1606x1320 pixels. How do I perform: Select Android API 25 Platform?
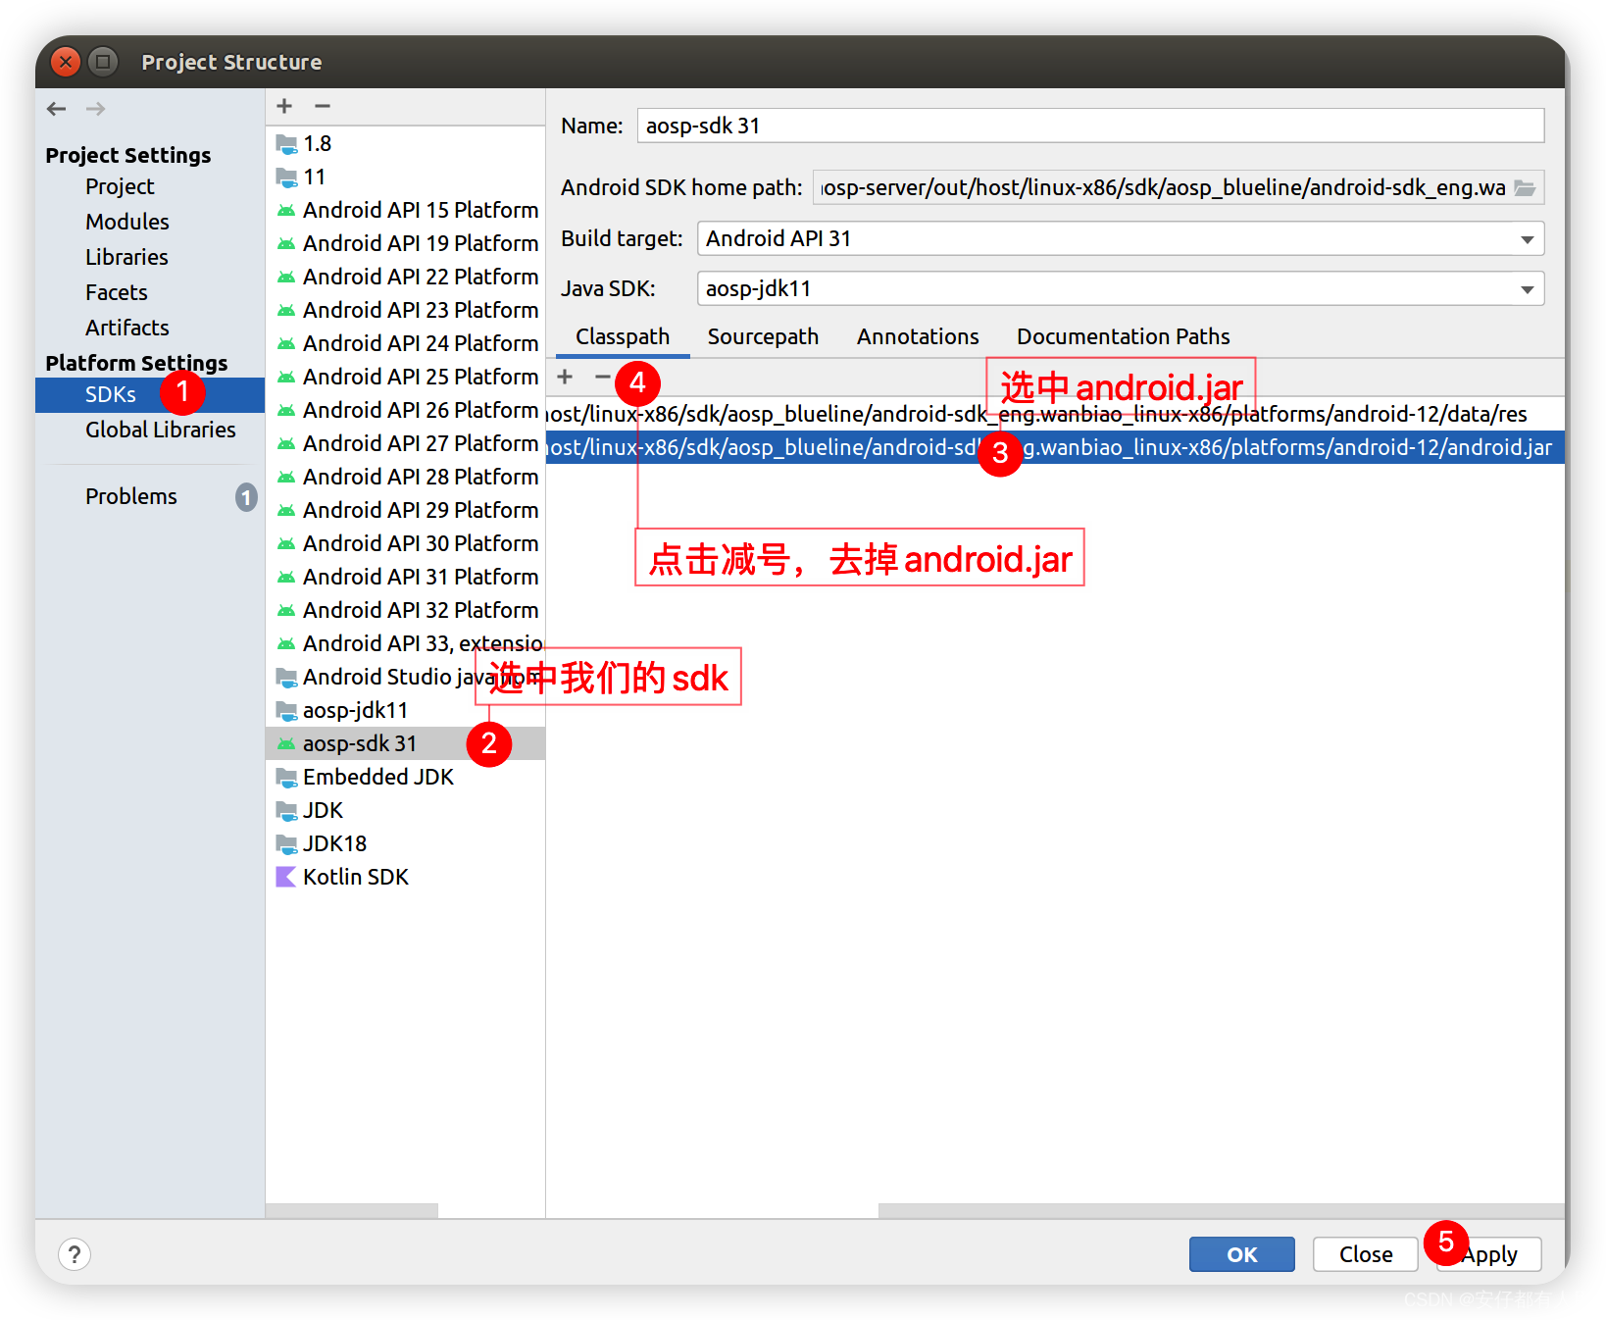pyautogui.click(x=405, y=377)
